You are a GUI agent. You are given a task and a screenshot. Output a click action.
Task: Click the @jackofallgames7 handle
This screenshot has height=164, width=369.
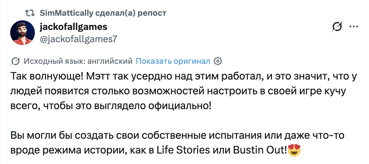coord(79,39)
